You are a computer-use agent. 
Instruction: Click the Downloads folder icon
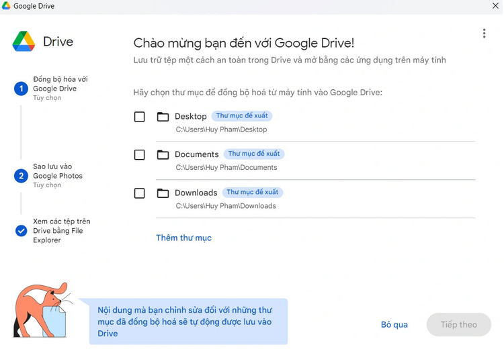click(x=163, y=193)
